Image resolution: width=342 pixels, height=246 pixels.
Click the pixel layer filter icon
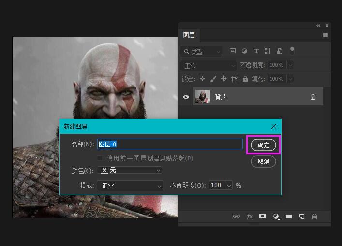[233, 51]
